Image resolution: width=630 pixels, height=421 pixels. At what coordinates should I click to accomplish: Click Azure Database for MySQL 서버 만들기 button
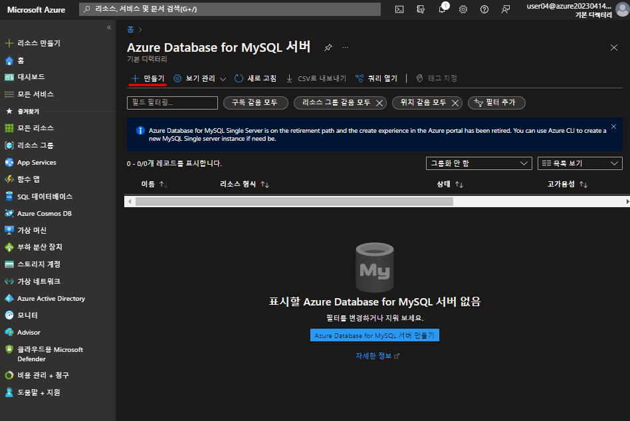click(374, 335)
